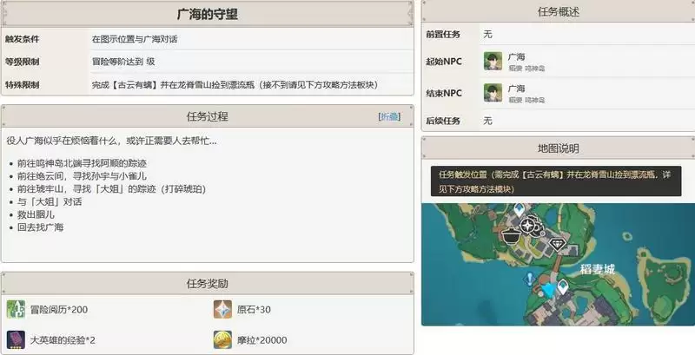Click 稻妻 鸣神岛 under 结束NPC
The height and width of the screenshot is (355, 695).
[x=526, y=100]
